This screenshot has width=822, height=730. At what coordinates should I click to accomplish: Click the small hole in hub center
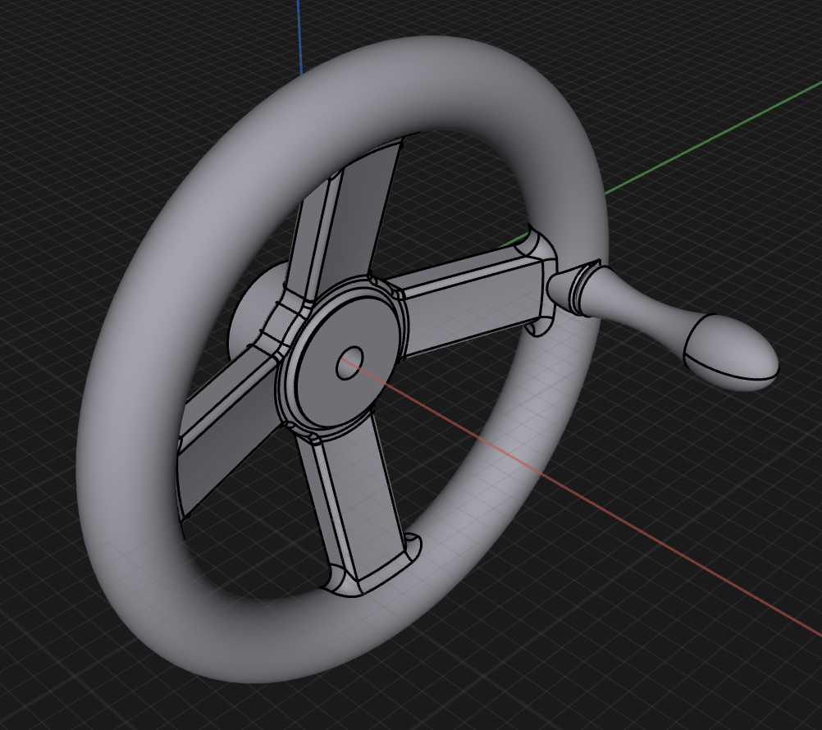pyautogui.click(x=349, y=362)
